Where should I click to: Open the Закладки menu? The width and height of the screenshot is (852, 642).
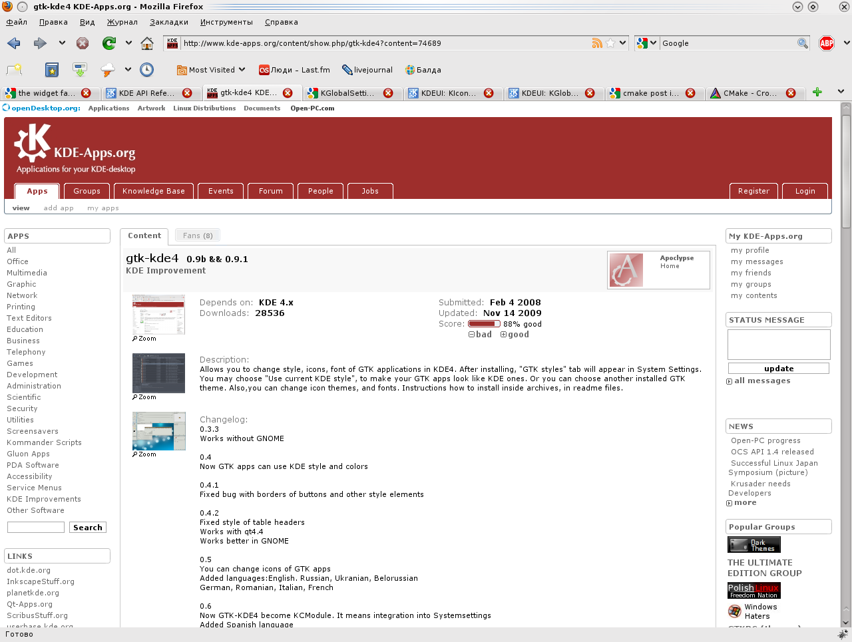click(169, 22)
